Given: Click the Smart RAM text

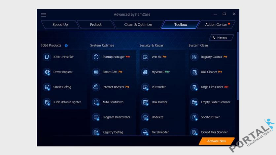Looking at the screenshot, I should [110, 72].
